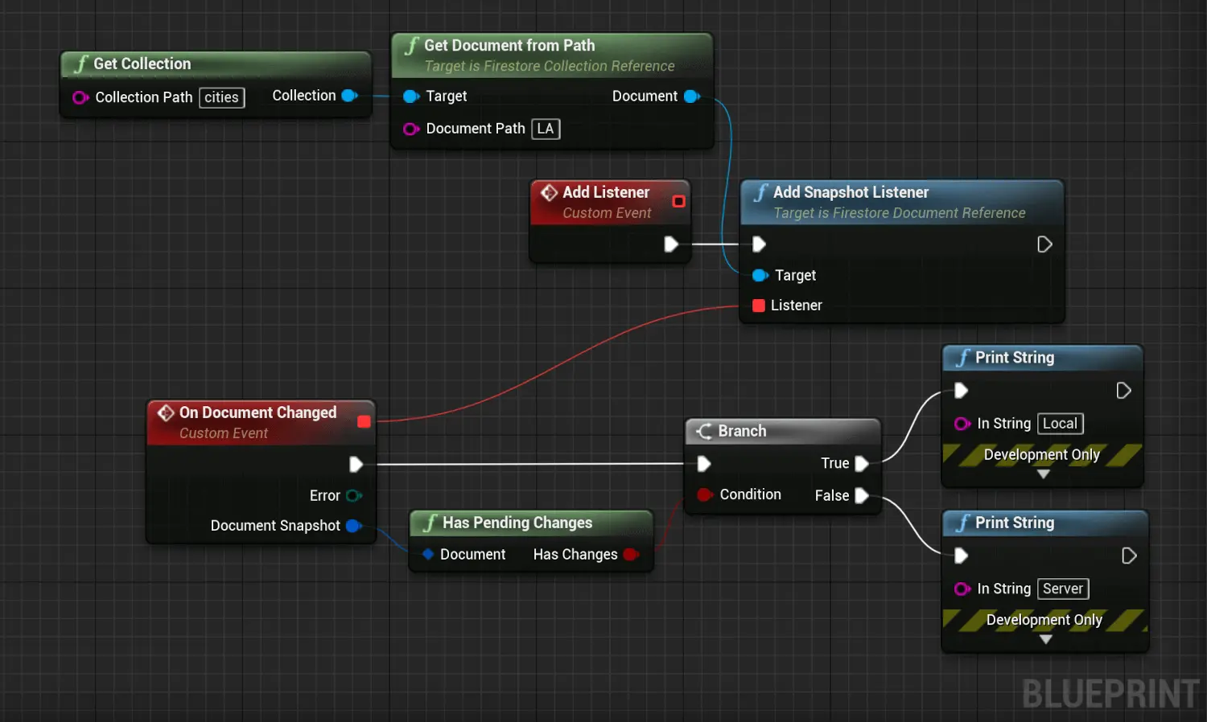
Task: Click execution input pin on 'Local' Print String
Action: click(x=961, y=390)
